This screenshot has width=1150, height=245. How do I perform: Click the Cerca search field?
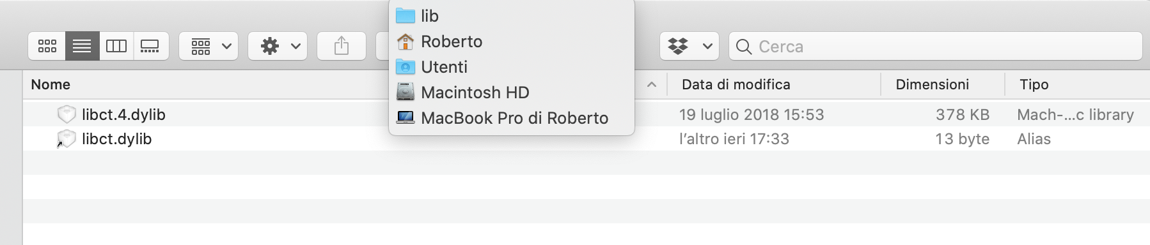(x=935, y=46)
